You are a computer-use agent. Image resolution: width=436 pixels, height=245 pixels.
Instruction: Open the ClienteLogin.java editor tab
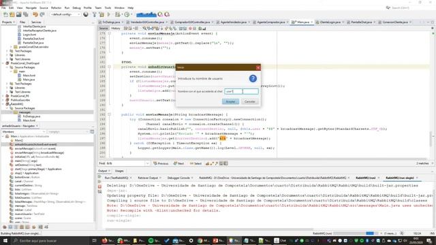pos(330,22)
